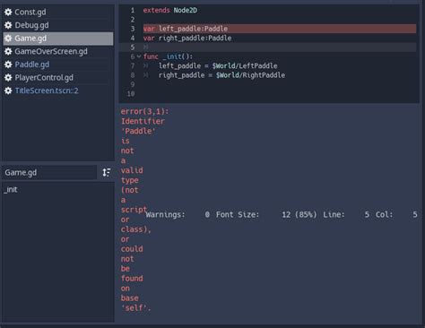The height and width of the screenshot is (328, 425).
Task: Click the gear icon beside TitleScreen.tscn::2
Action: tap(8, 91)
